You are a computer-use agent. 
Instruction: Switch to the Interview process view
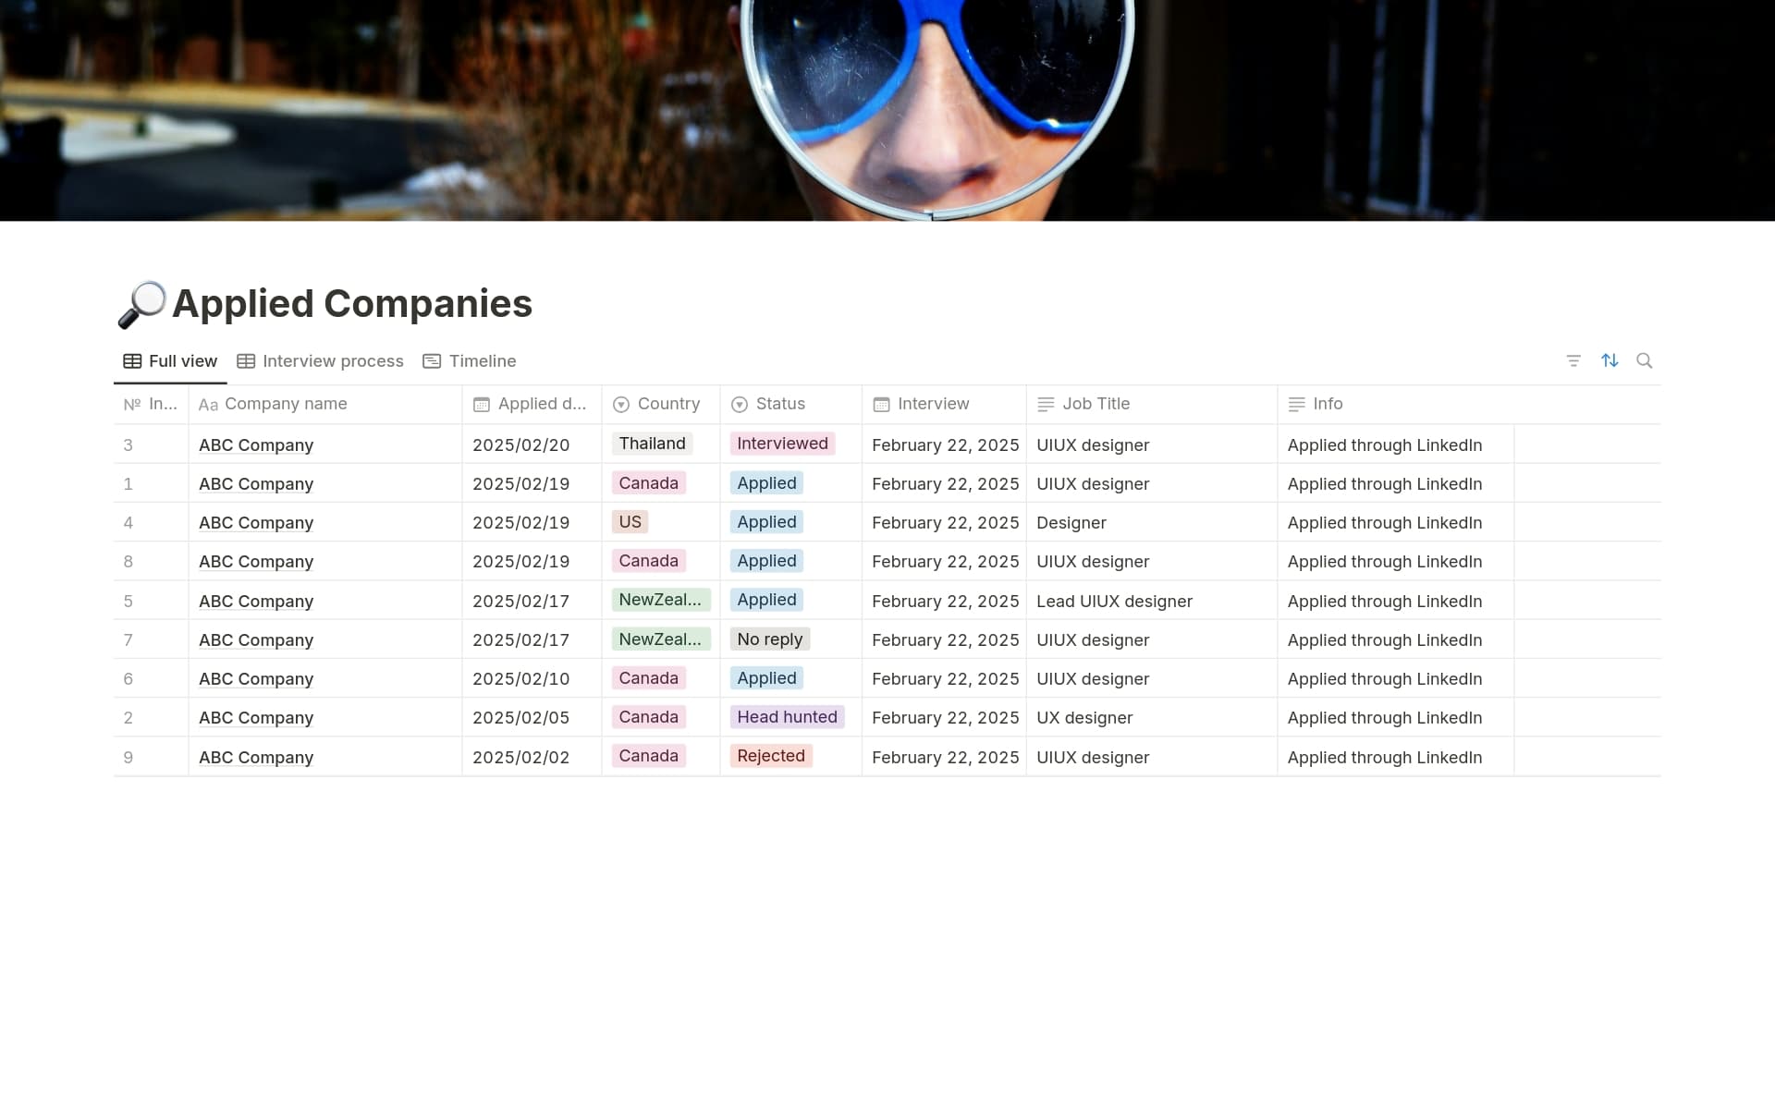(x=332, y=361)
